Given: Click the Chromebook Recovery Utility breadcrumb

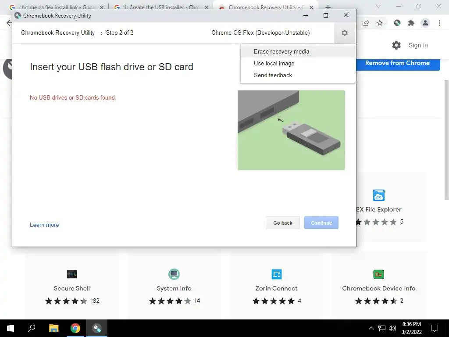Looking at the screenshot, I should pyautogui.click(x=58, y=32).
